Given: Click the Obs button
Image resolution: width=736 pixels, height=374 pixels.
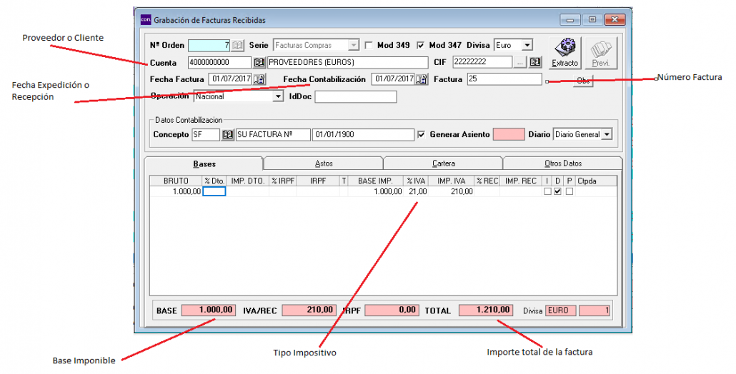Looking at the screenshot, I should tap(583, 81).
